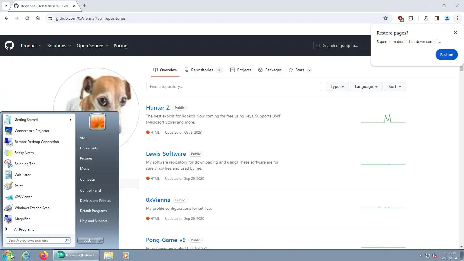The image size is (464, 261).
Task: Open Windows Explorer from taskbar
Action: 109,255
